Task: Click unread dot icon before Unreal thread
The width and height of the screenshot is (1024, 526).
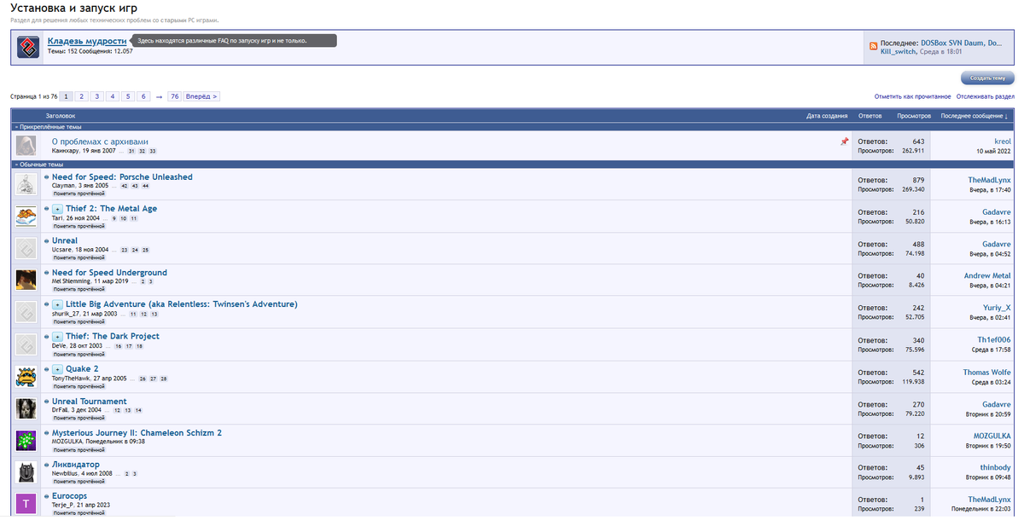Action: click(x=46, y=241)
